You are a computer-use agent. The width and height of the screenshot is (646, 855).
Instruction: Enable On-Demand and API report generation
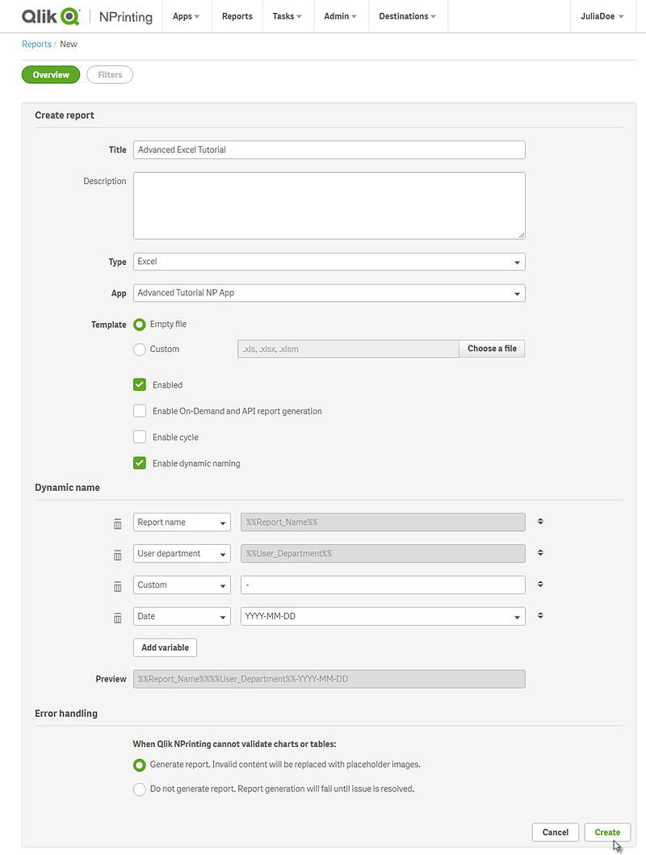139,411
